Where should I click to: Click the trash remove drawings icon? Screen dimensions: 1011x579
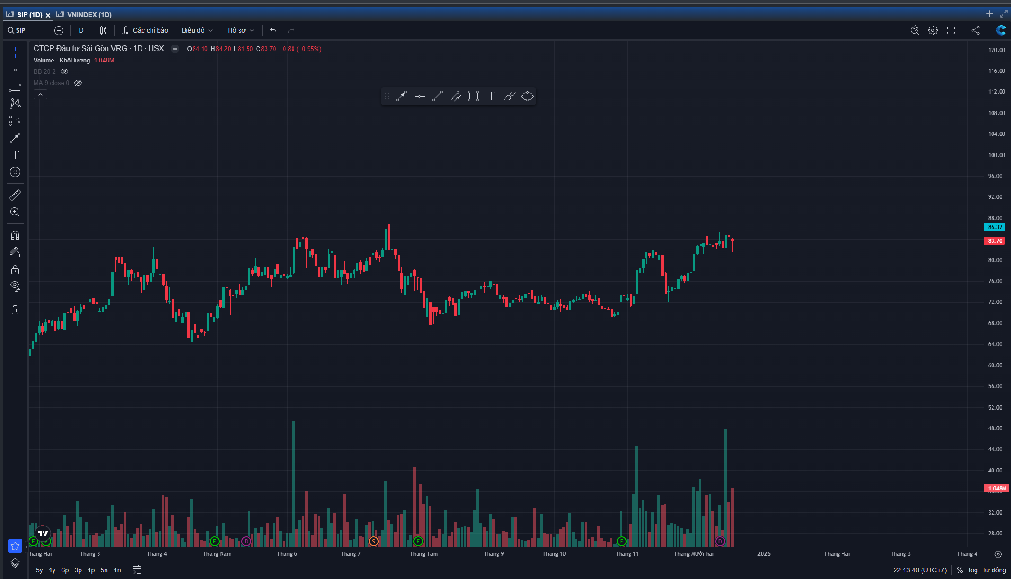tap(15, 310)
